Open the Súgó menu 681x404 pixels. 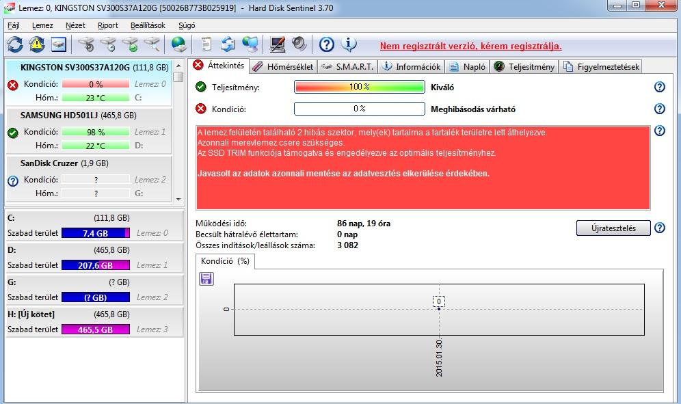click(187, 25)
